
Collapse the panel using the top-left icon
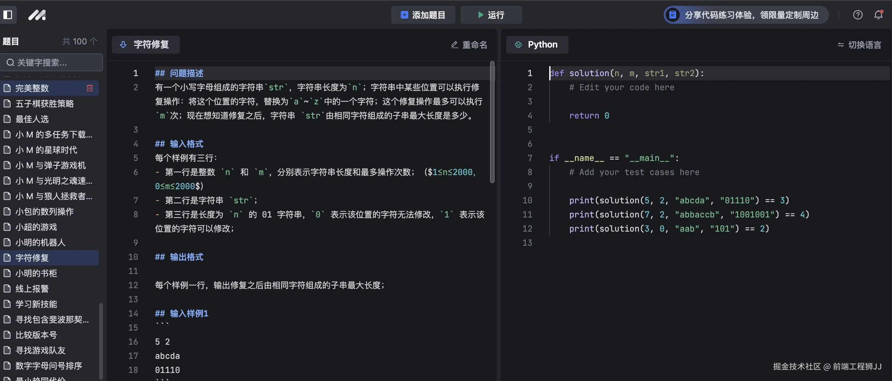(x=9, y=14)
